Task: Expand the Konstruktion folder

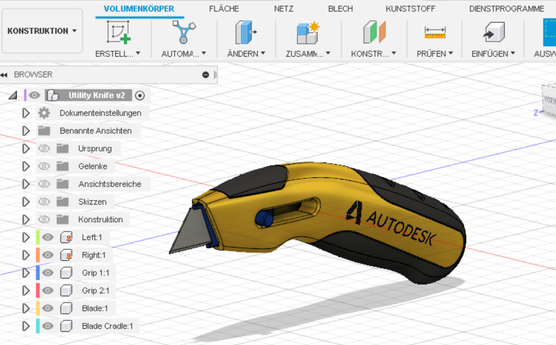Action: (x=26, y=219)
